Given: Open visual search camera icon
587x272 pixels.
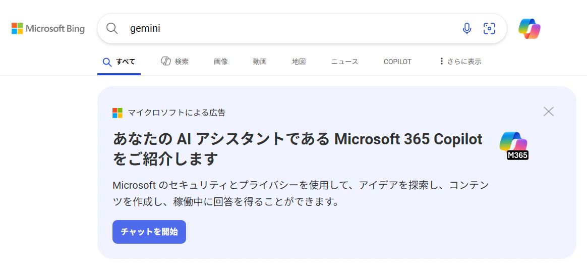Looking at the screenshot, I should click(489, 28).
